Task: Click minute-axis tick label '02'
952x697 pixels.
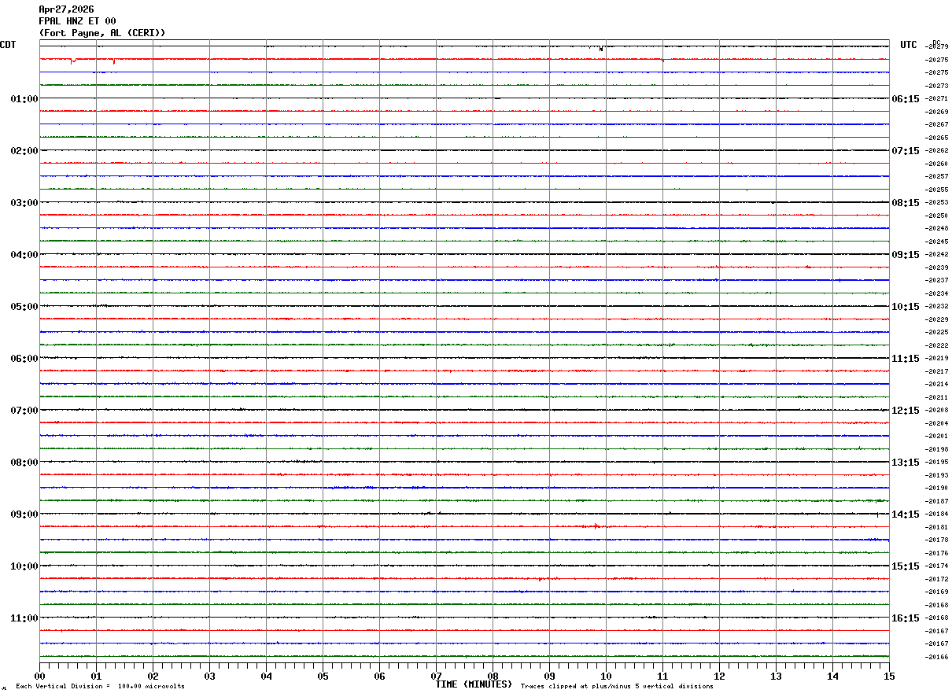Action: [x=153, y=676]
